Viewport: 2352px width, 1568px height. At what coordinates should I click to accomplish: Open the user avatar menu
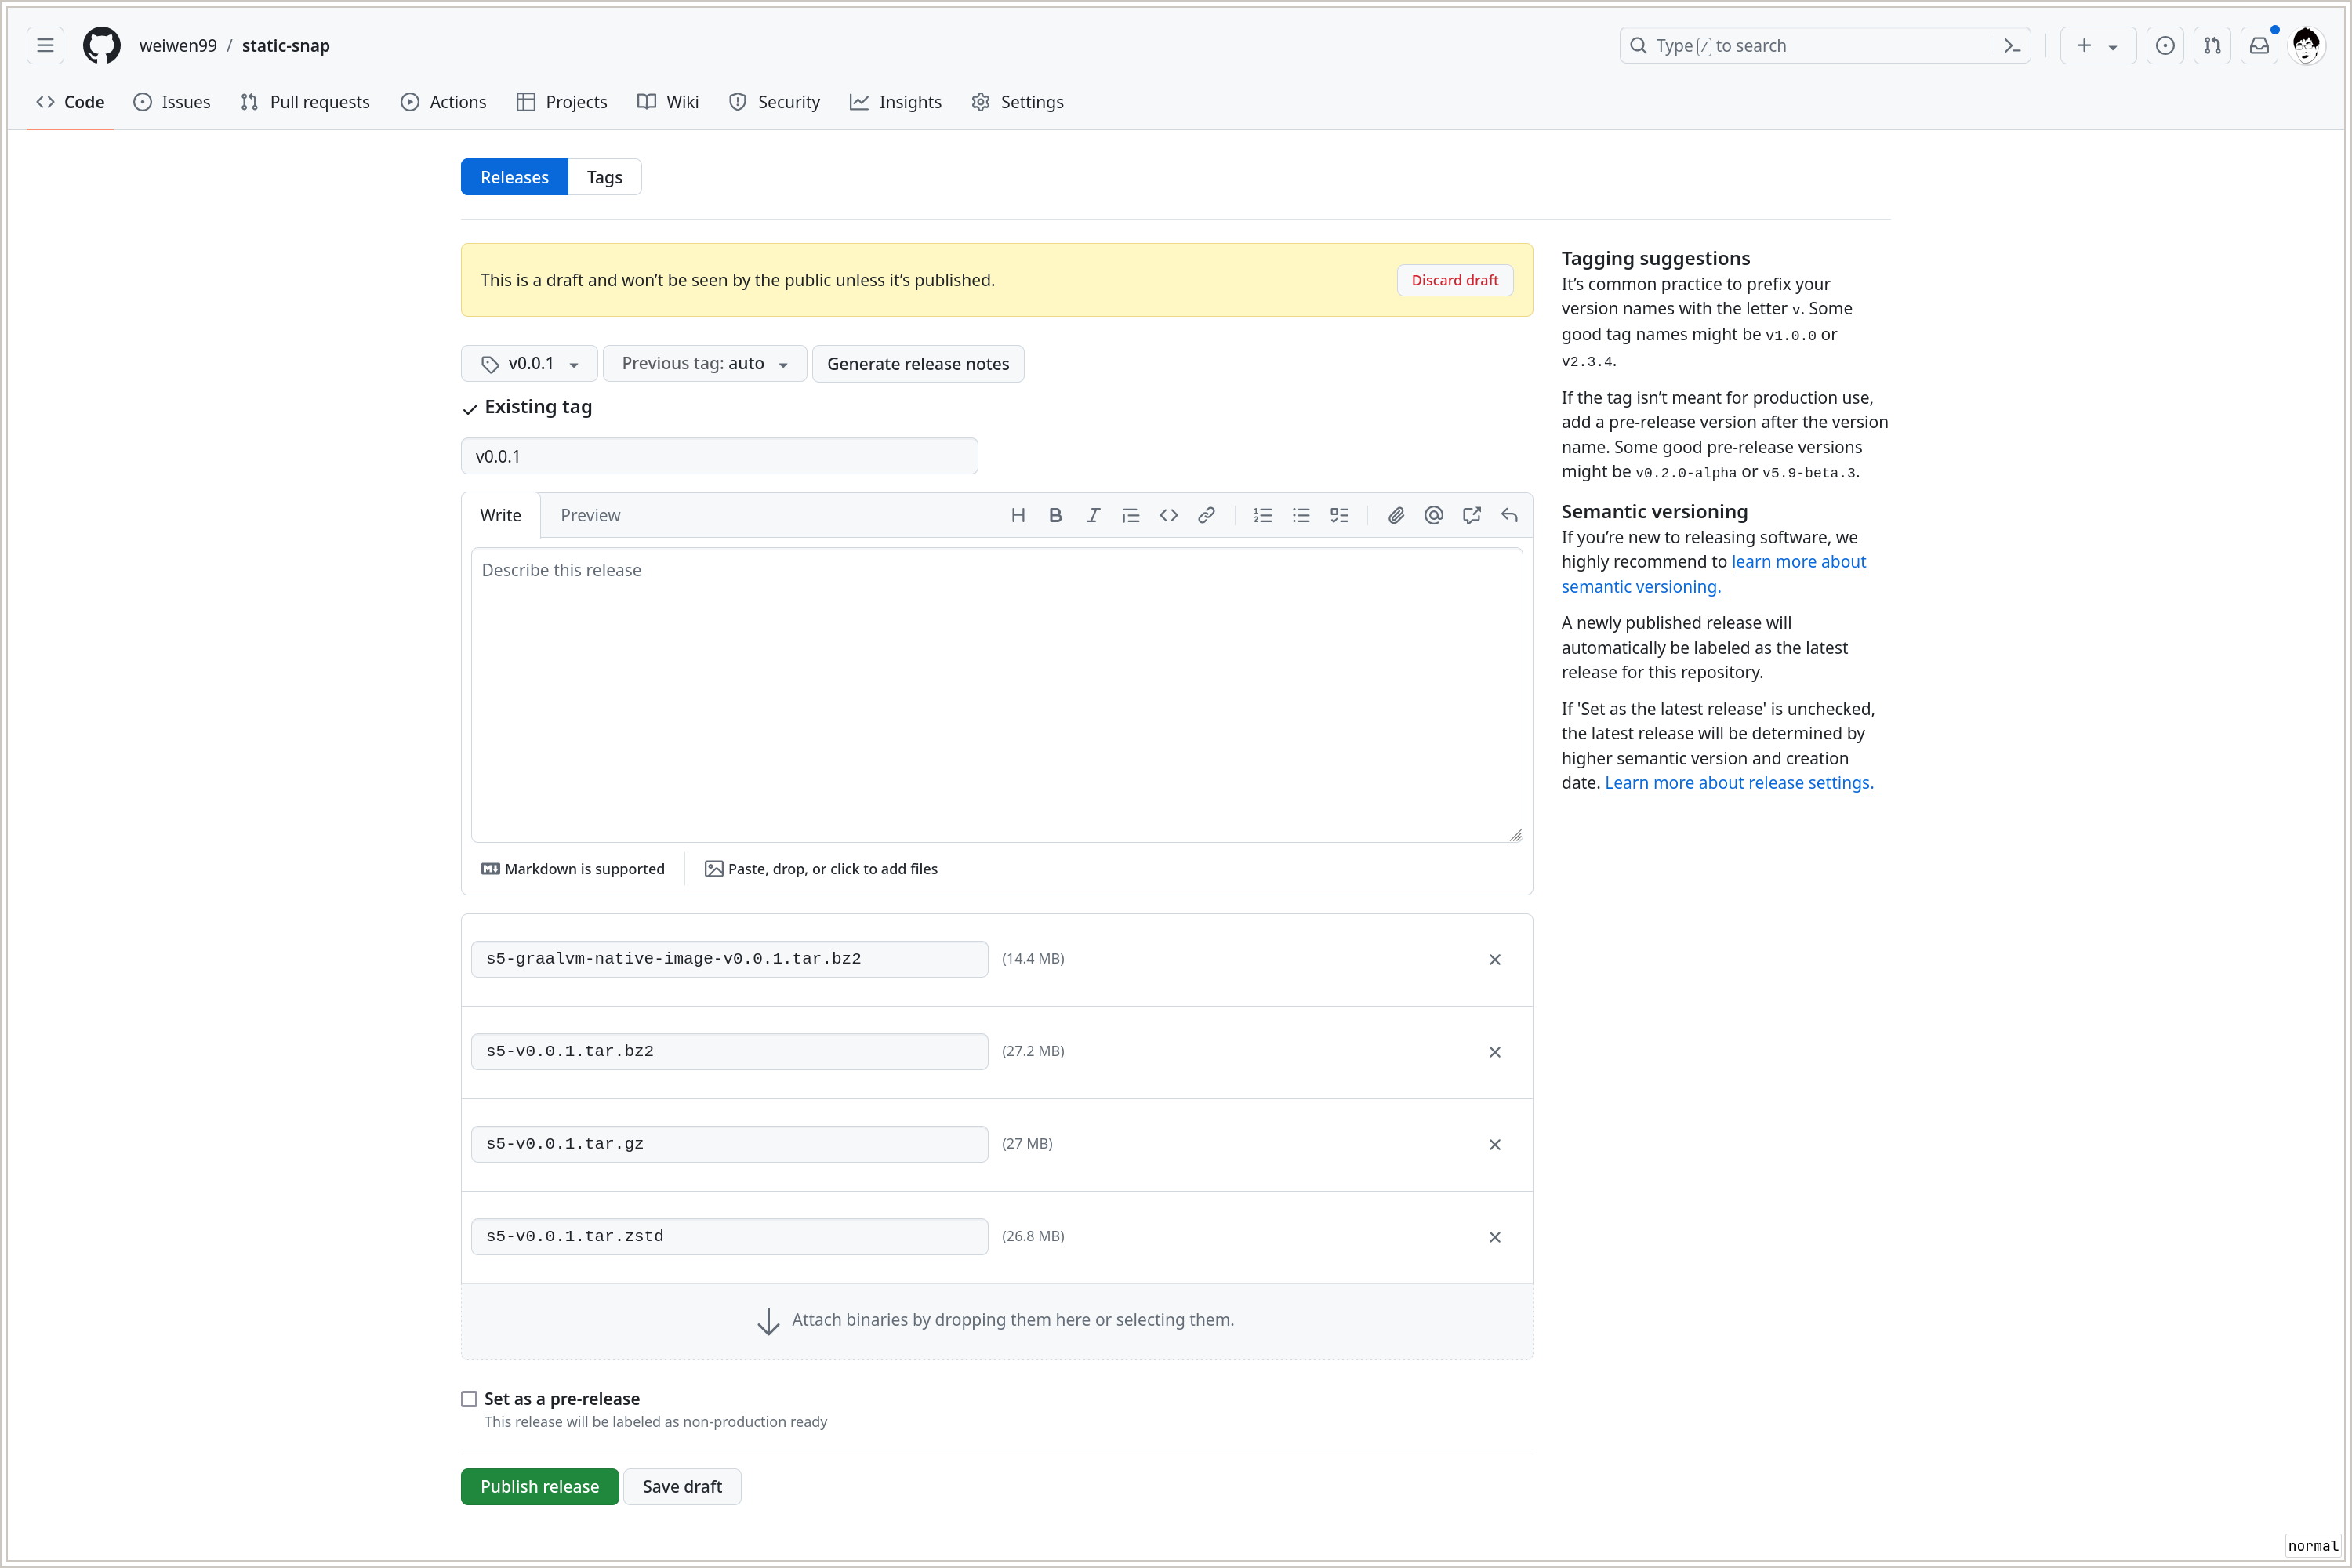tap(2306, 45)
